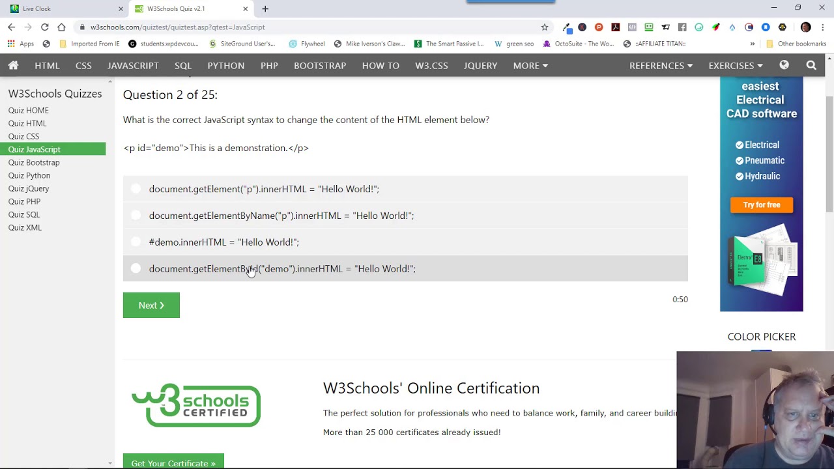Choose the #demo.innerHTML answer radio
Image resolution: width=834 pixels, height=469 pixels.
(x=136, y=242)
